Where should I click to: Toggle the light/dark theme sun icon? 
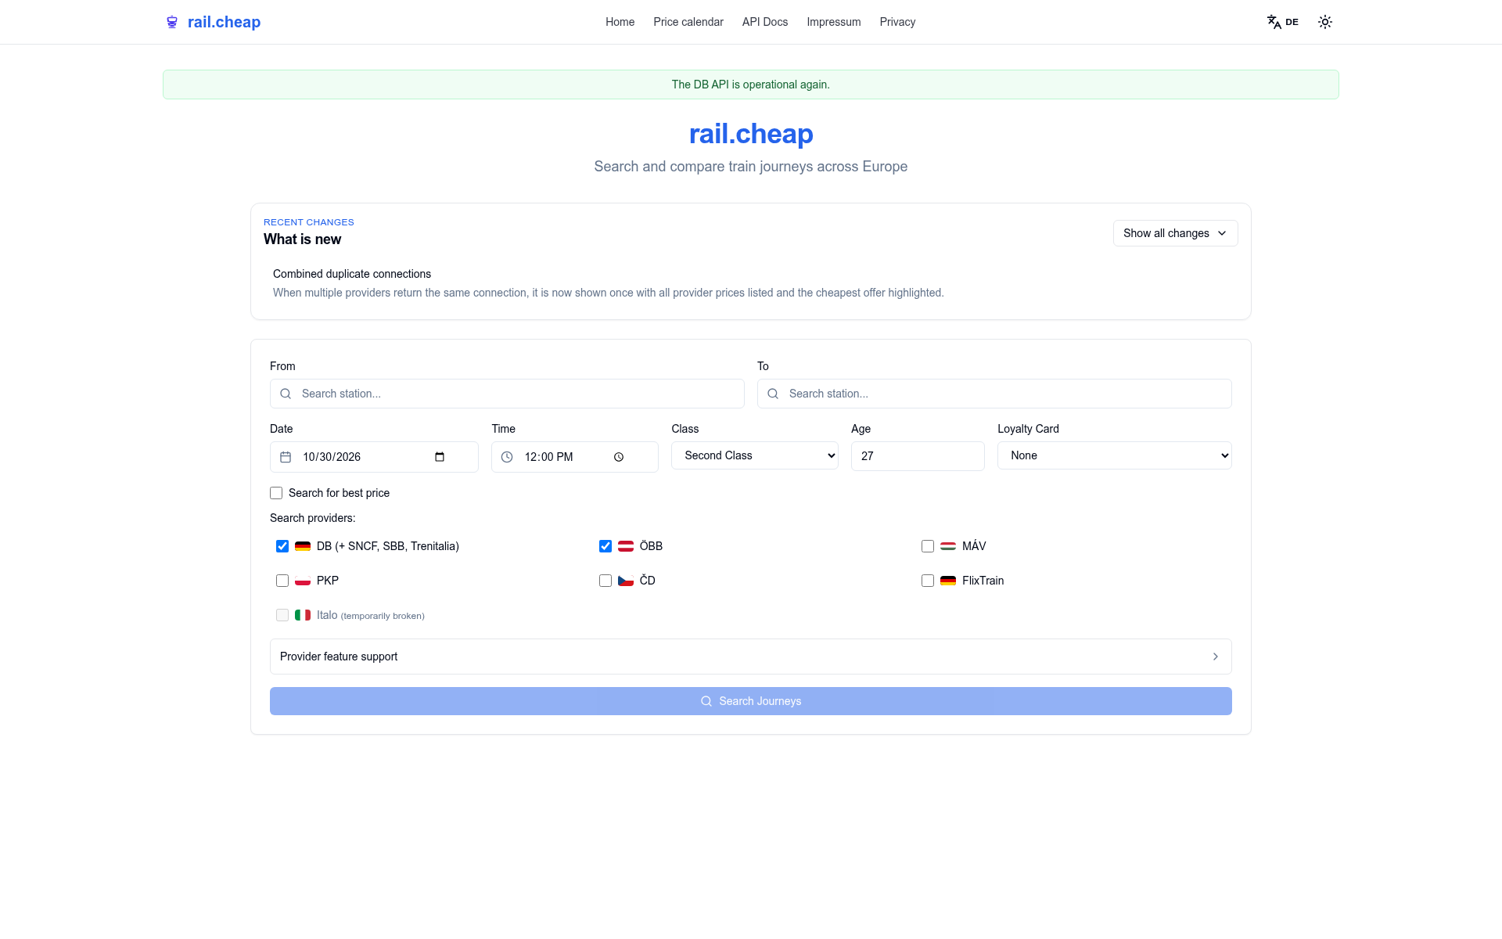[1324, 22]
